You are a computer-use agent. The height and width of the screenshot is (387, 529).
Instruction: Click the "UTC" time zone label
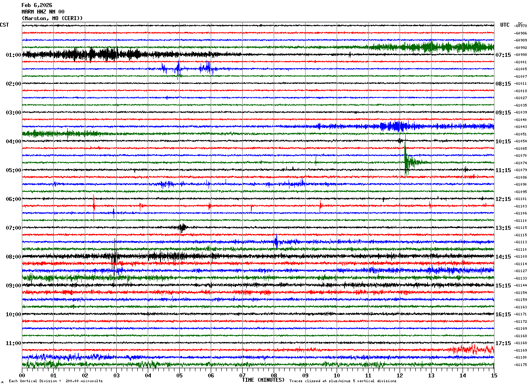(505, 25)
